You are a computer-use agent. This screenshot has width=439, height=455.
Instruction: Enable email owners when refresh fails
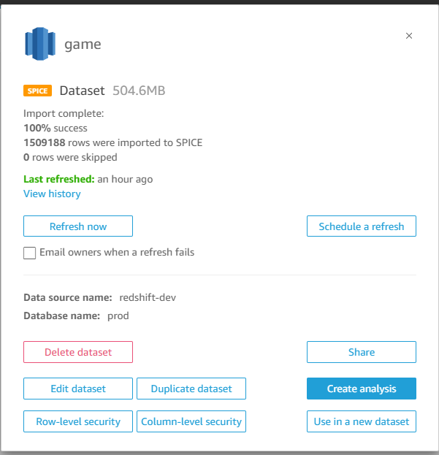[30, 253]
